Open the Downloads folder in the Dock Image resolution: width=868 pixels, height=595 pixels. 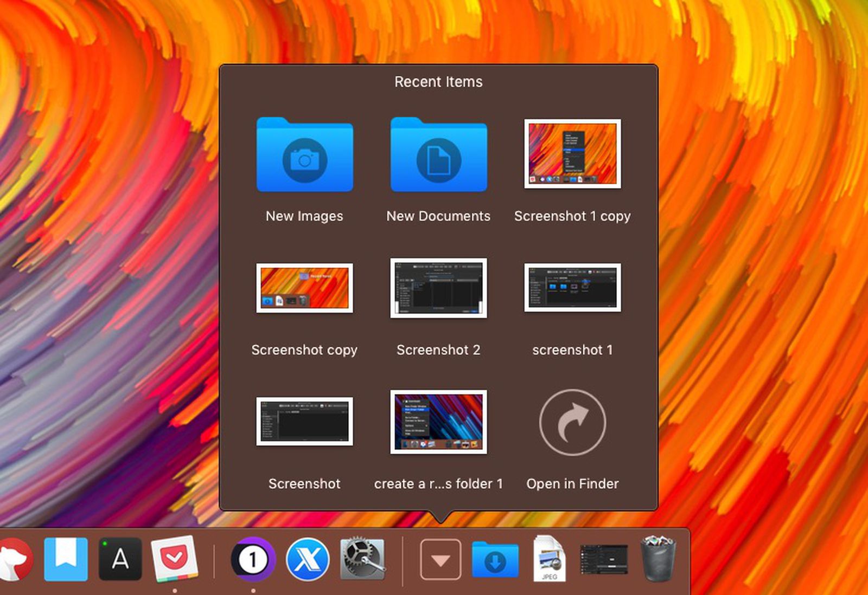coord(495,560)
